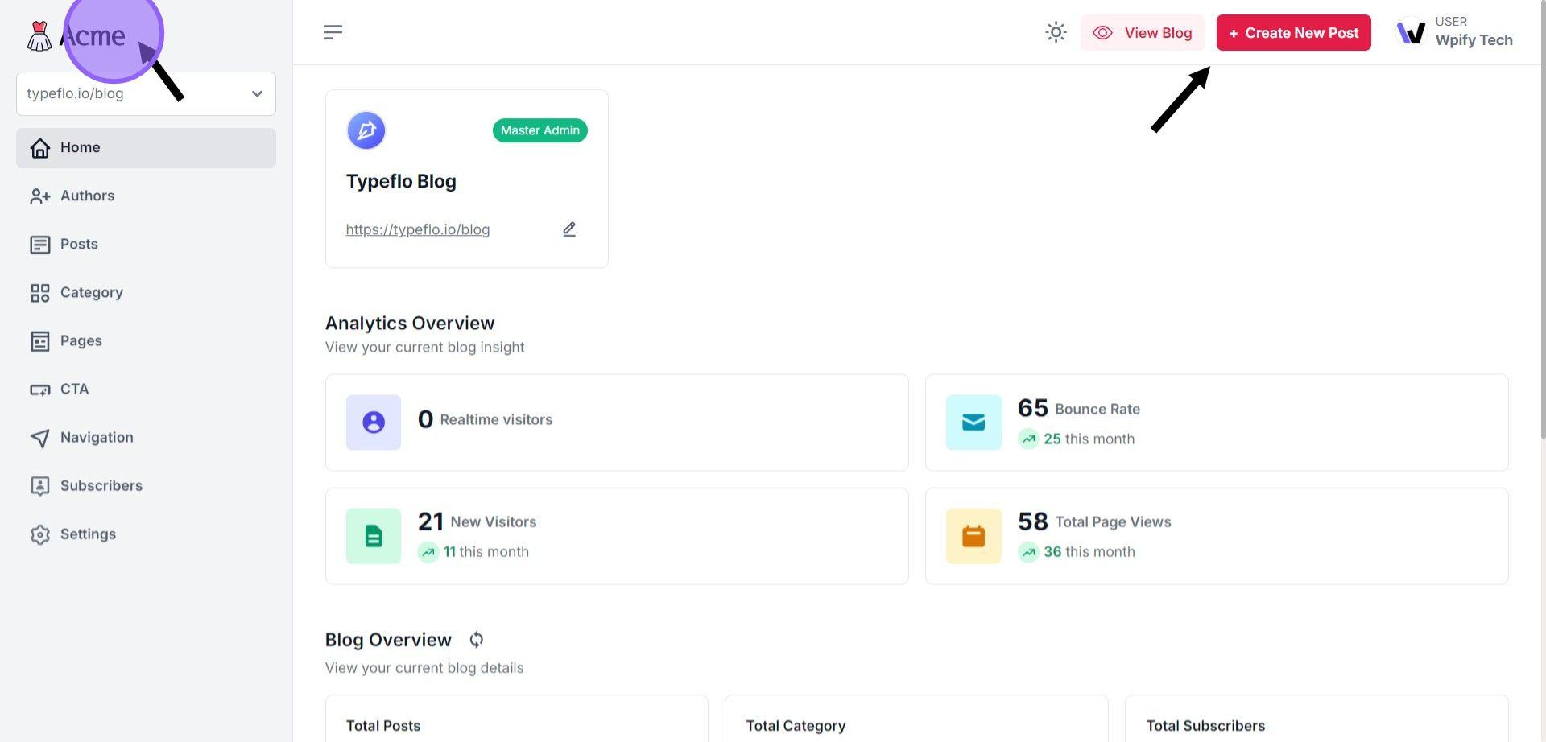Click the Settings gear icon

(40, 534)
